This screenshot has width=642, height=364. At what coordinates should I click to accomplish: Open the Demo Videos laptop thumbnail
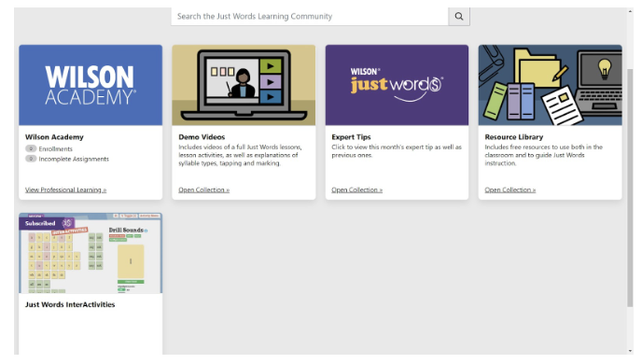point(244,85)
